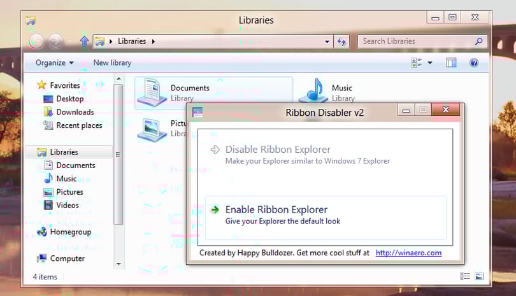Screen dimensions: 516x296
Task: Select Videos under Libraries tree
Action: click(x=68, y=205)
